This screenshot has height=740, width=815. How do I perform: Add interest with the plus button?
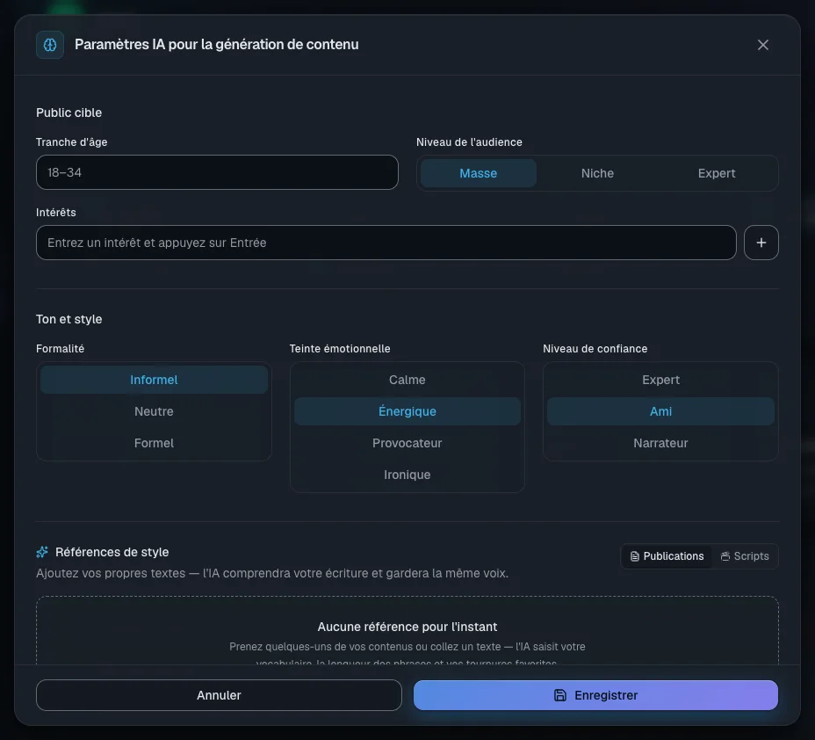point(761,243)
